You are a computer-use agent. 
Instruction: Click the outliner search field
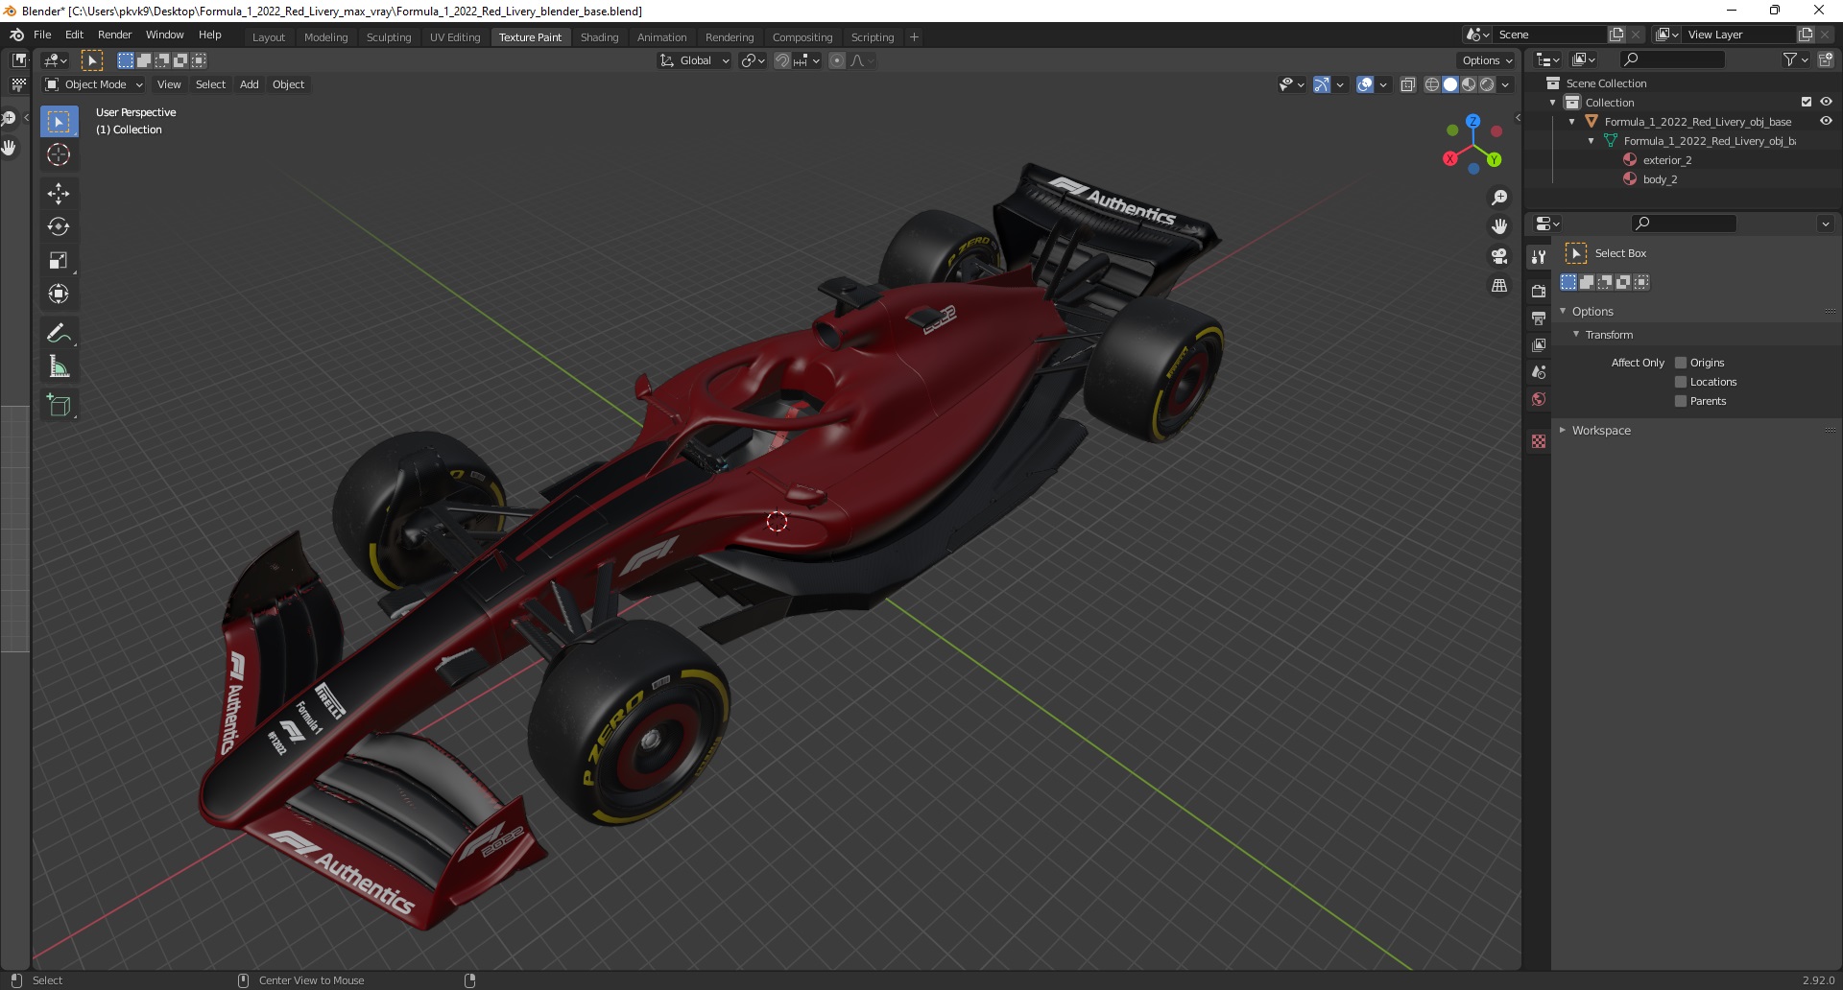pyautogui.click(x=1670, y=59)
